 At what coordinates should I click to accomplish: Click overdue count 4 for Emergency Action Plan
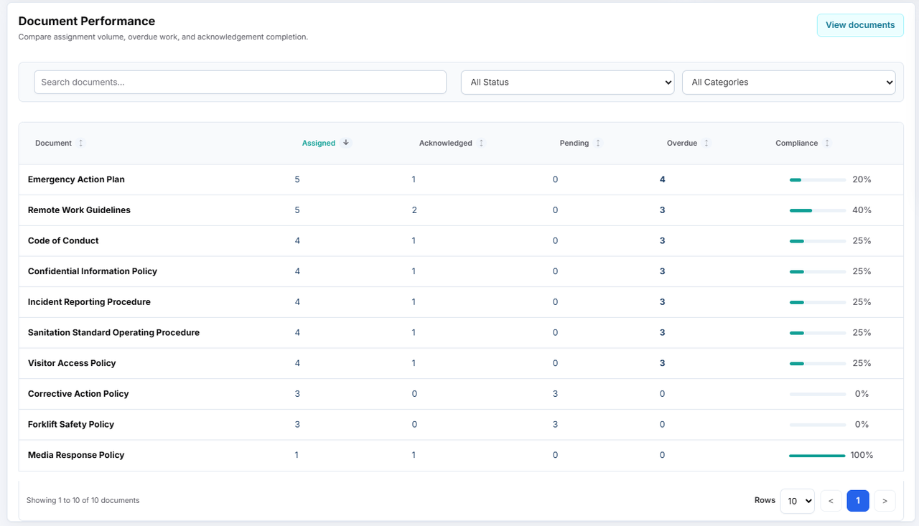point(663,179)
